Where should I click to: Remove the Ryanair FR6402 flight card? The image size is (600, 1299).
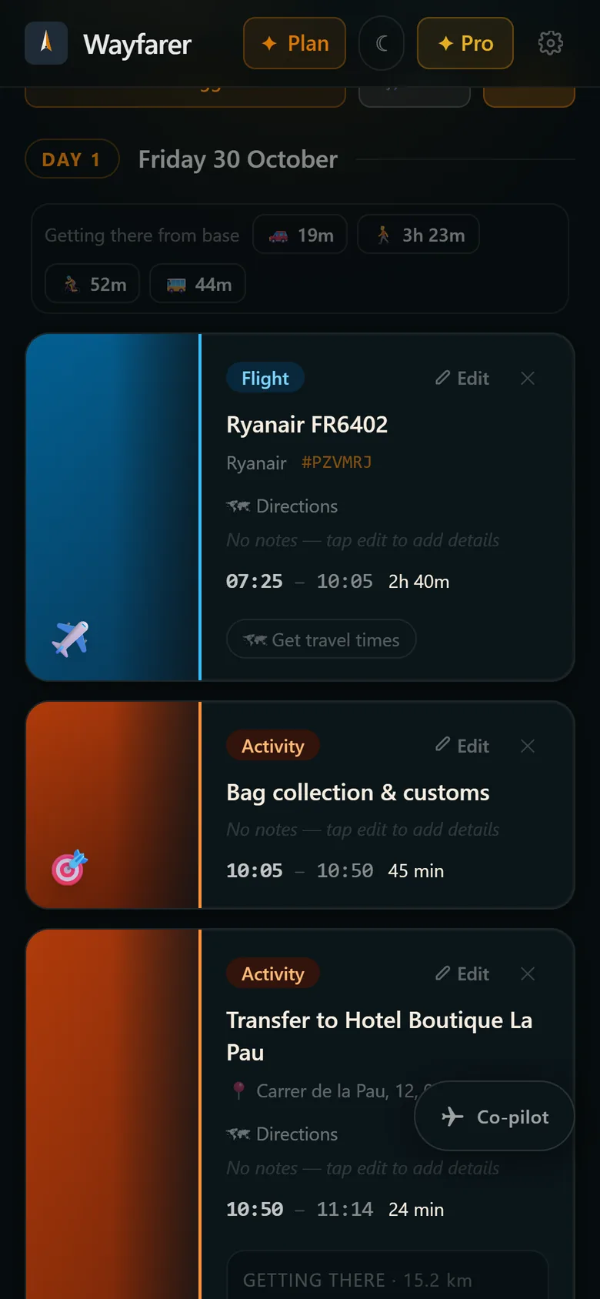click(528, 378)
